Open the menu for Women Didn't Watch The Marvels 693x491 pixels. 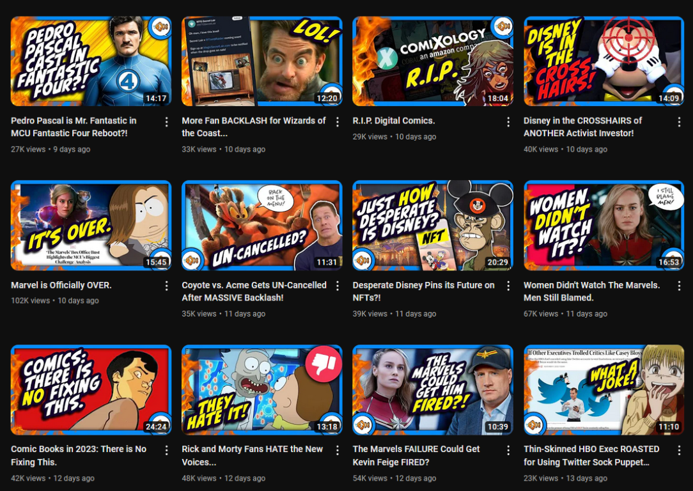tap(679, 286)
